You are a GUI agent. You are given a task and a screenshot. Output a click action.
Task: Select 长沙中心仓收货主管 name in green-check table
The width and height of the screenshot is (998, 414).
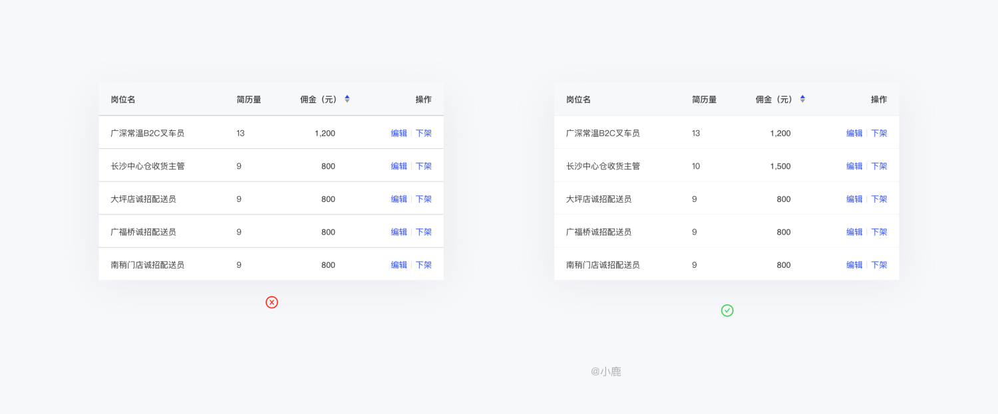point(603,166)
